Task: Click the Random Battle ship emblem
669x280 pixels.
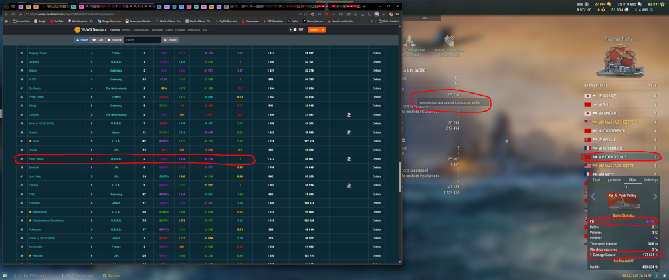Action: click(x=622, y=61)
